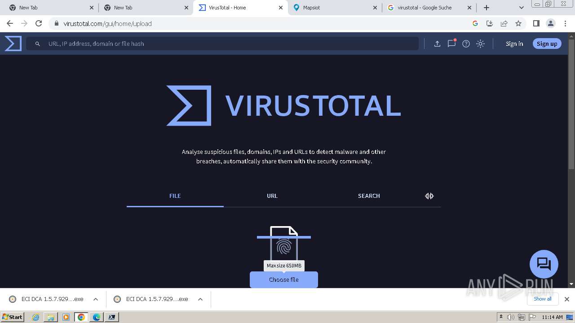Viewport: 575px width, 323px height.
Task: Click the Sign in link
Action: [514, 44]
